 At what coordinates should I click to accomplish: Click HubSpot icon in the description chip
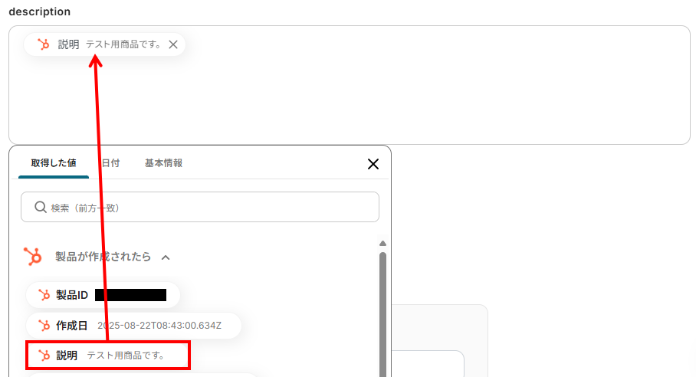(43, 44)
